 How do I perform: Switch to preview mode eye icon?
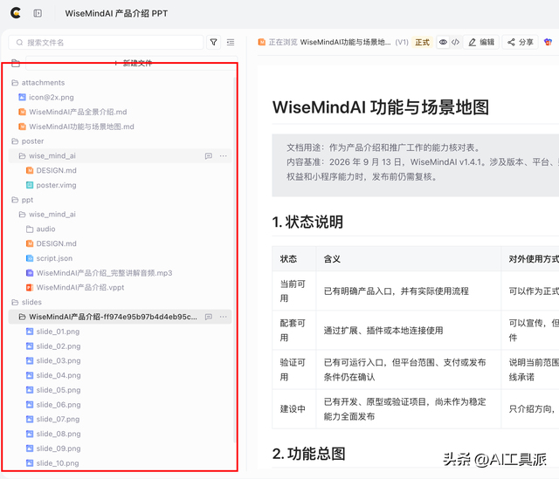(x=443, y=42)
